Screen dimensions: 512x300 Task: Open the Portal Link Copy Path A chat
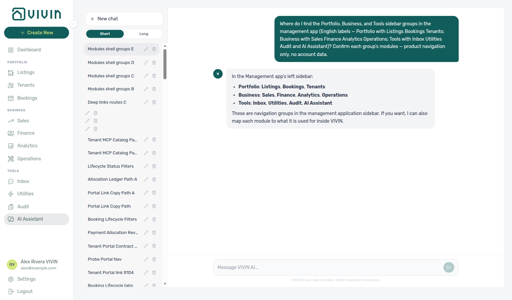coord(111,193)
